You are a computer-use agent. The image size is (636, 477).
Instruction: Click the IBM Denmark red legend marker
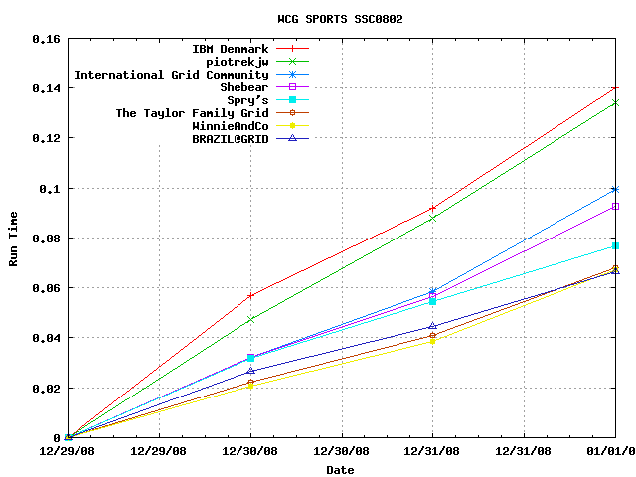click(x=291, y=49)
